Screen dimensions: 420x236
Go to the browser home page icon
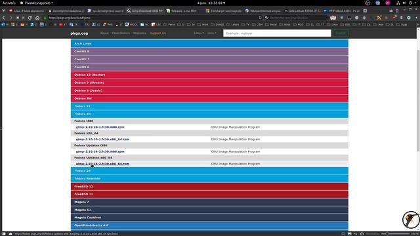[x=37, y=18]
